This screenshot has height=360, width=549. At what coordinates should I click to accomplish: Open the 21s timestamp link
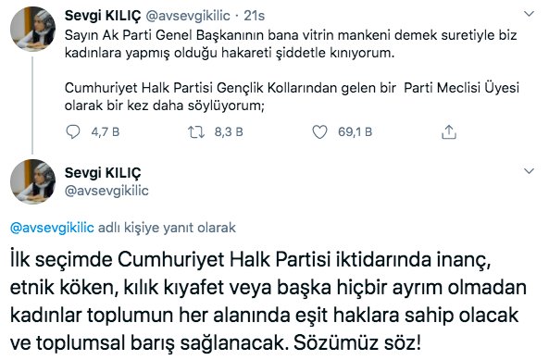click(255, 16)
